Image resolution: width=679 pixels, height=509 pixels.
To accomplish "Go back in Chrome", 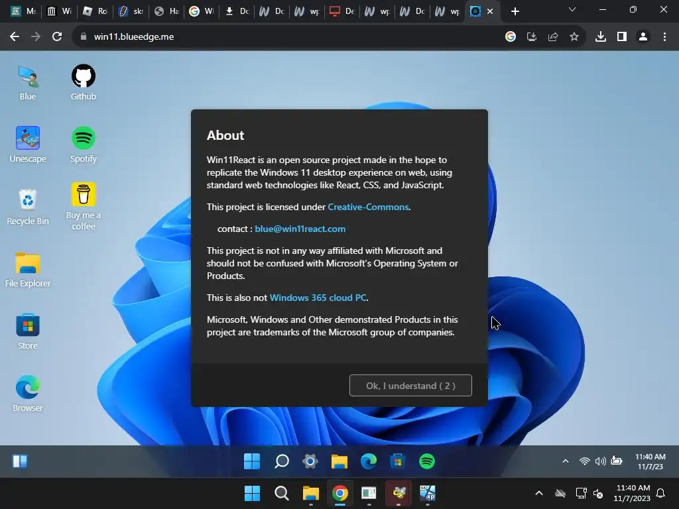I will click(15, 37).
